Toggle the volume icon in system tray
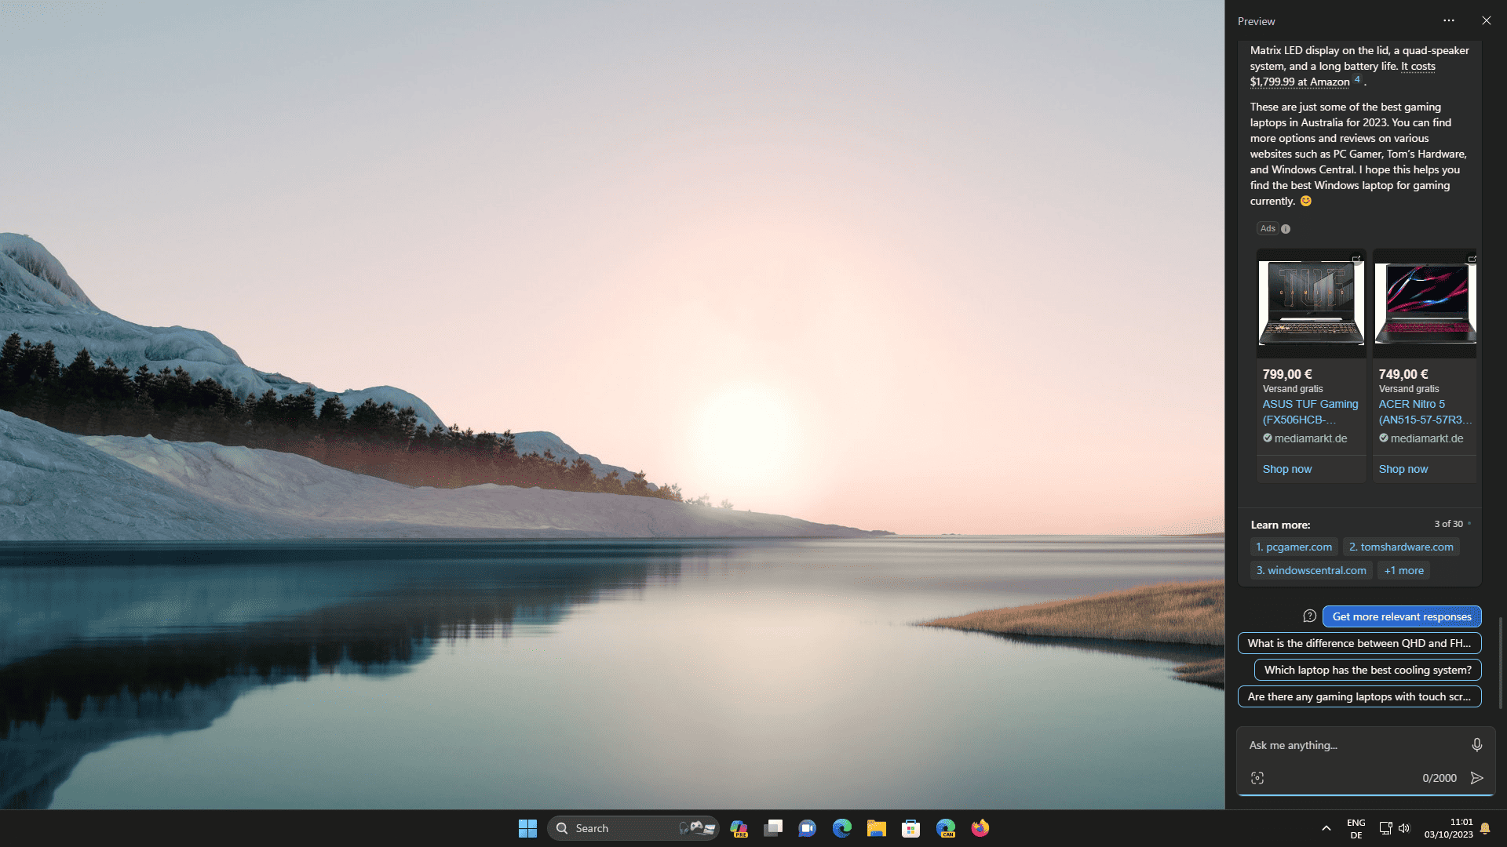 (x=1404, y=827)
